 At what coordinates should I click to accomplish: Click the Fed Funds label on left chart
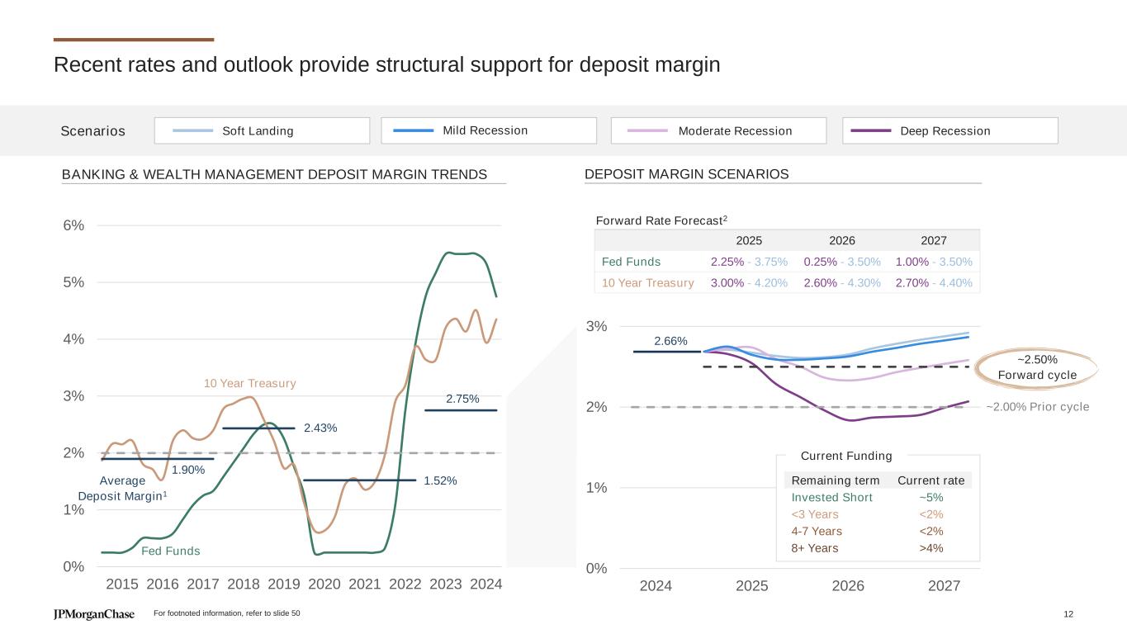(x=171, y=551)
